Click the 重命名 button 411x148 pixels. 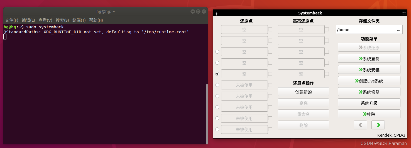(304, 114)
